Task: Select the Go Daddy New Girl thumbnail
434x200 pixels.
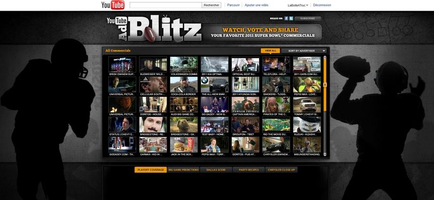Action: click(214, 104)
